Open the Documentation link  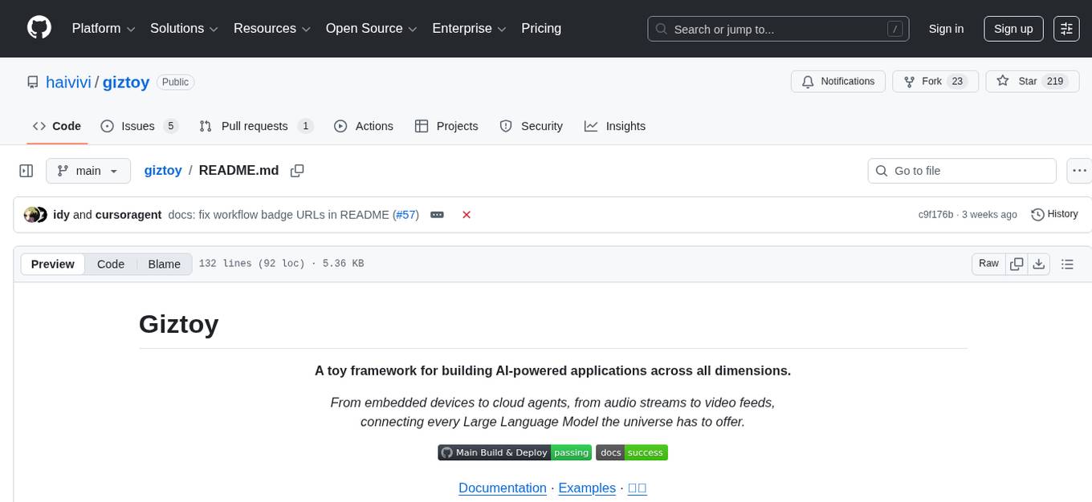(x=502, y=488)
